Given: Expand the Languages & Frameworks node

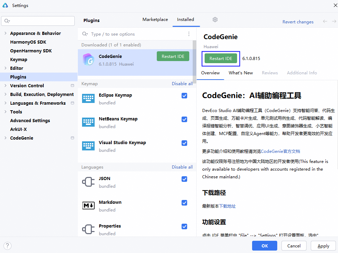Looking at the screenshot, I should (x=5, y=103).
